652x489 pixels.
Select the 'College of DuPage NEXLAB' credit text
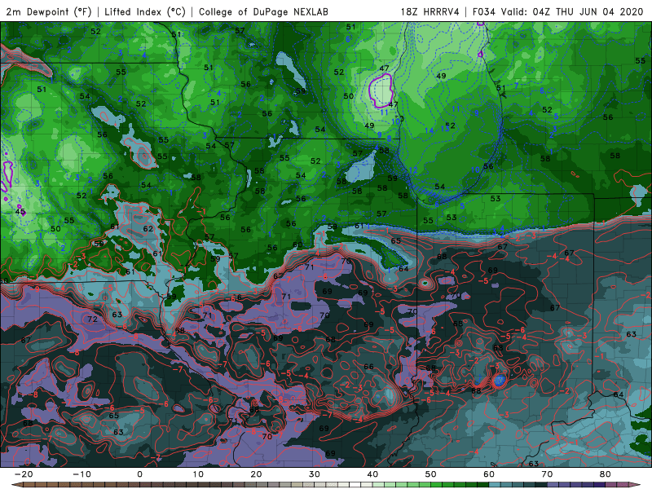263,11
